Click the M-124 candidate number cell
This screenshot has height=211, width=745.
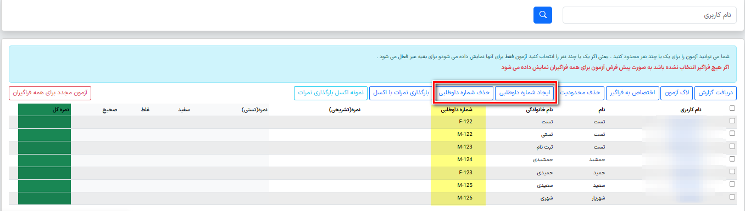tap(458, 160)
